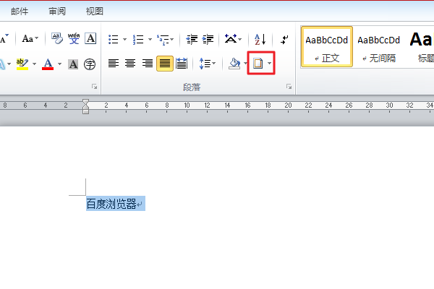
Task: Open font dialog launcher
Action: (94, 87)
